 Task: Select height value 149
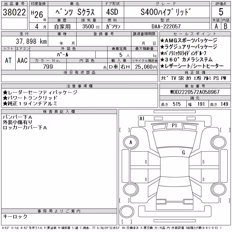[x=224, y=104]
